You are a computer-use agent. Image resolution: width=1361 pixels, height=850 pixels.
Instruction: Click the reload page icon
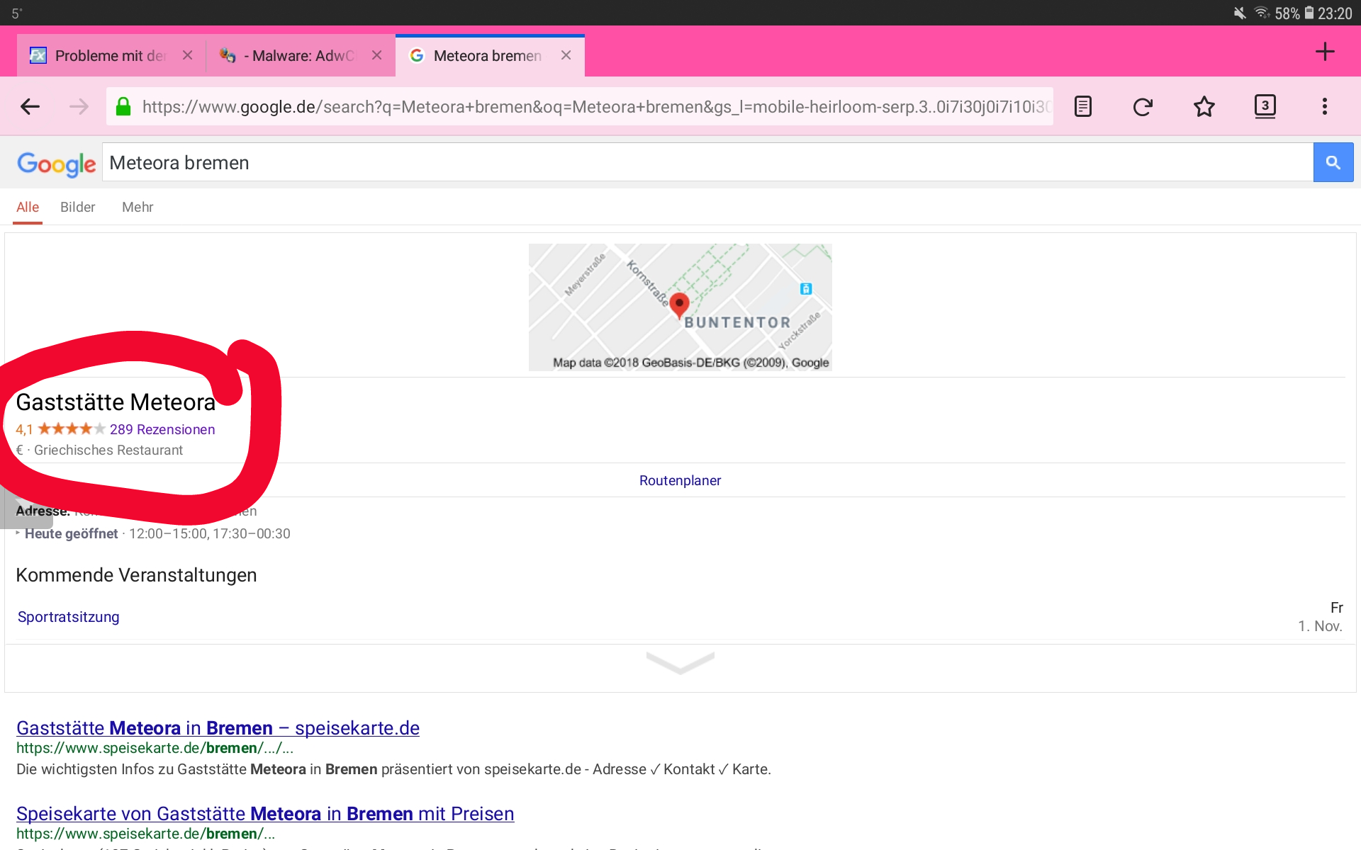click(x=1143, y=107)
